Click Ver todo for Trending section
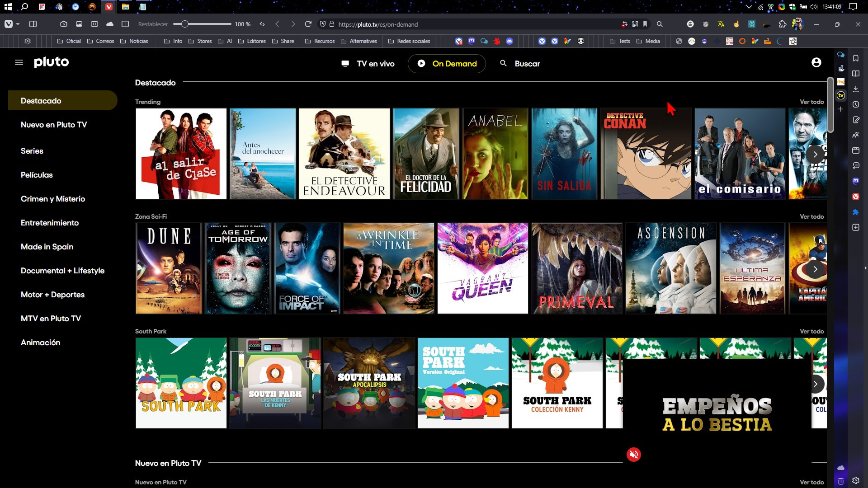 click(811, 101)
